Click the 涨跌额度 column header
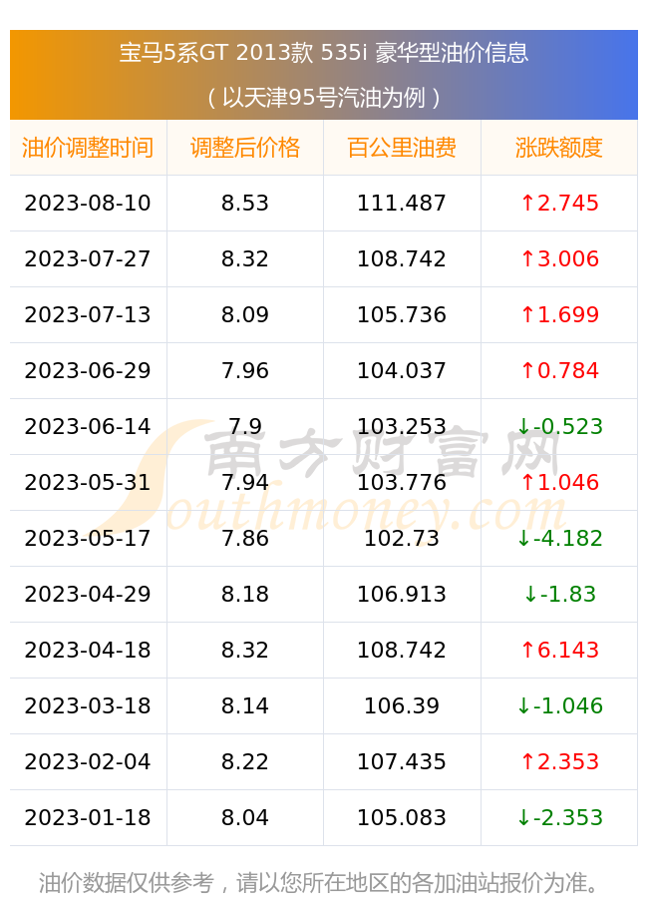Screen dimensions: 648x909 (x=559, y=148)
